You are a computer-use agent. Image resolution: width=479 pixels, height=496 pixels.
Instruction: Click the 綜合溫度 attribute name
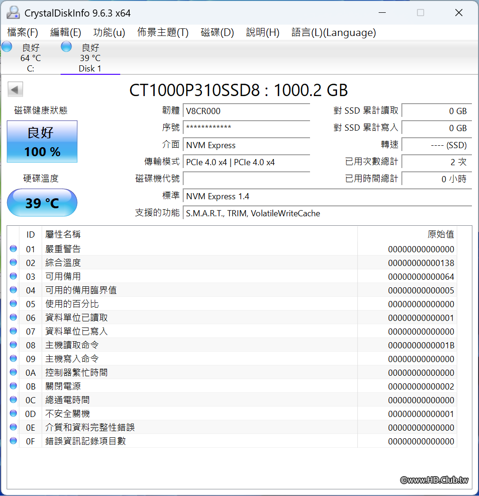(x=63, y=263)
